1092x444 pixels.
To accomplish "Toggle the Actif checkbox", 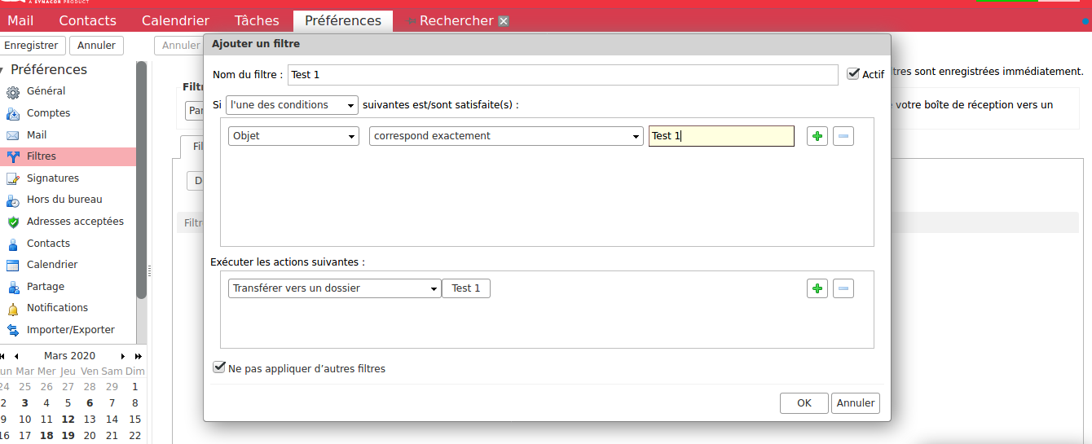I will click(x=853, y=74).
